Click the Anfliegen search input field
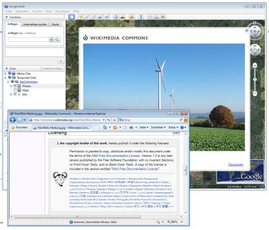Viewport: 269px width, 230px height. (x=29, y=39)
